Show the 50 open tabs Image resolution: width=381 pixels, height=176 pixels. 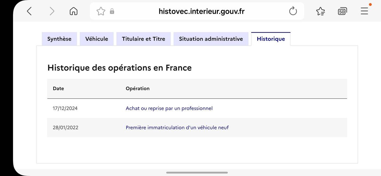(342, 11)
